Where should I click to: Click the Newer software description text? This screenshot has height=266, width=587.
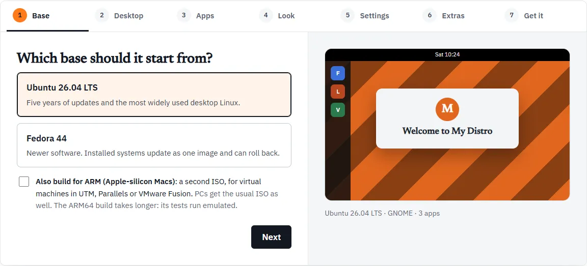[153, 153]
